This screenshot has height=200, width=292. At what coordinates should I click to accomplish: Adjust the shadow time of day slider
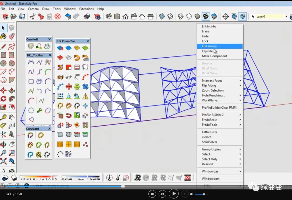pyautogui.click(x=81, y=176)
